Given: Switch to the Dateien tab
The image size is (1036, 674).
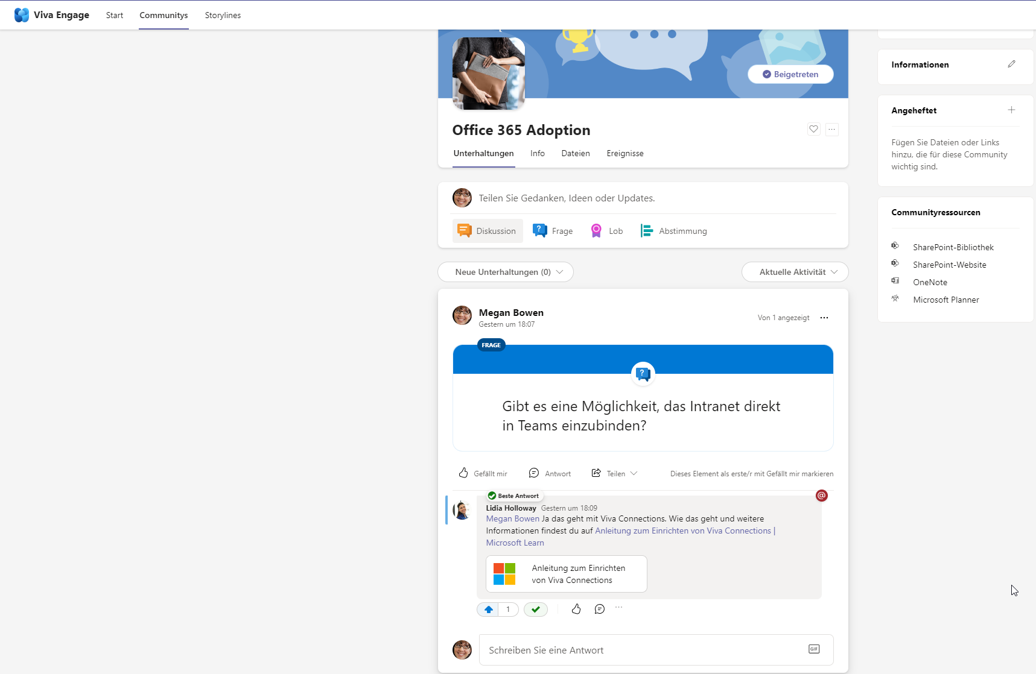Looking at the screenshot, I should [x=575, y=153].
